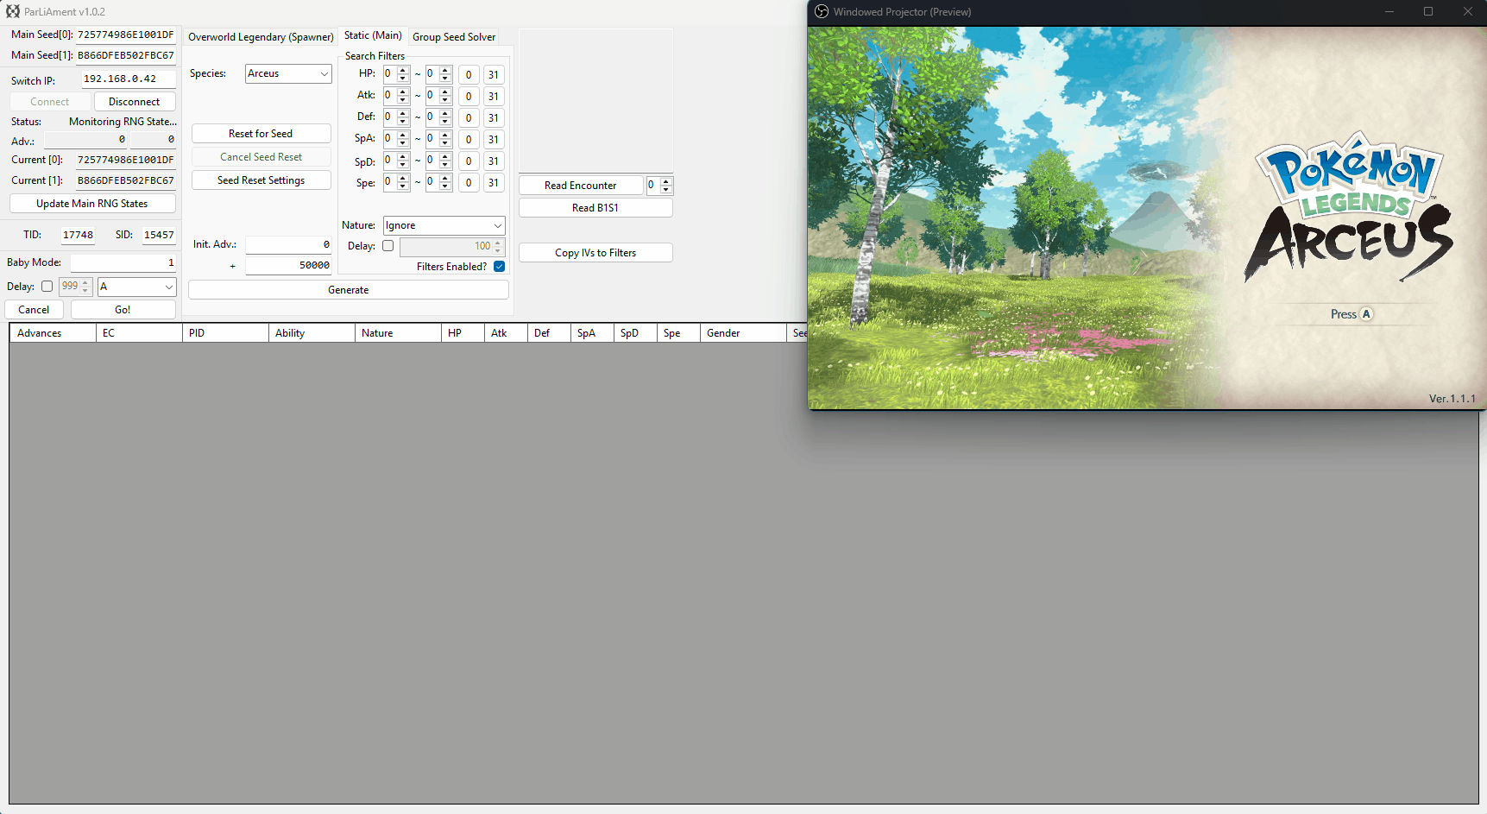
Task: Click the Read Encounter index spinner
Action: coord(659,186)
